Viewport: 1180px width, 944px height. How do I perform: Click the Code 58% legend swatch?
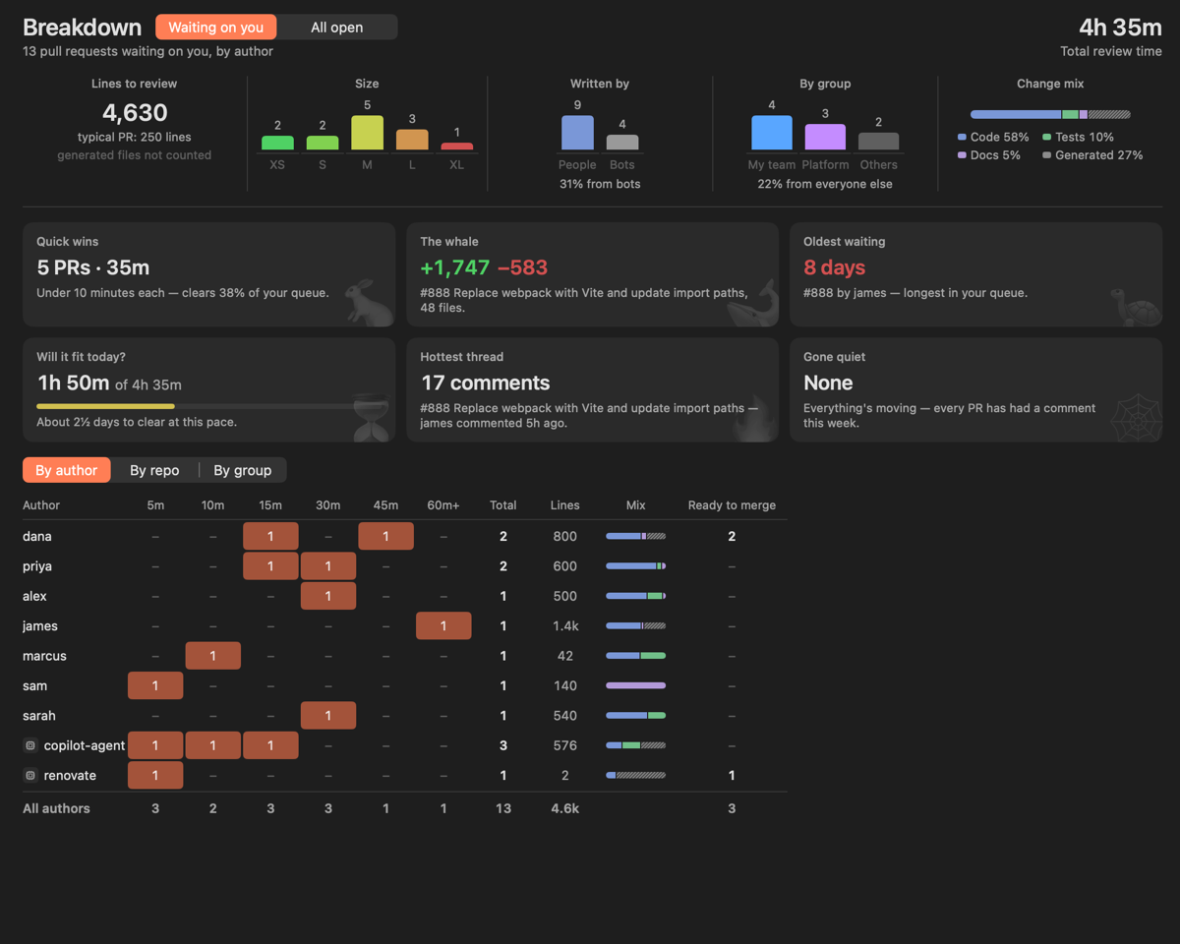click(962, 138)
